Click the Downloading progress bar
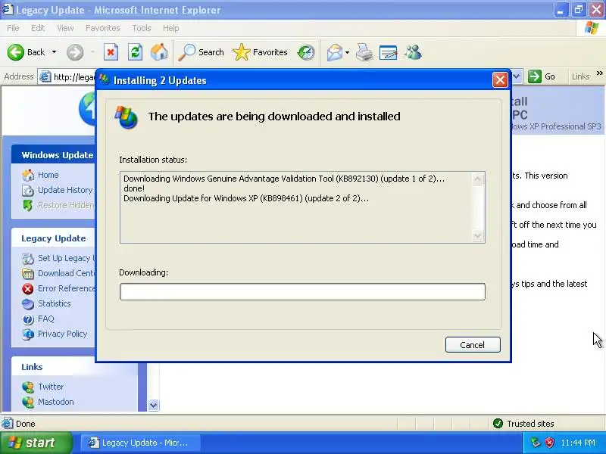 point(302,291)
